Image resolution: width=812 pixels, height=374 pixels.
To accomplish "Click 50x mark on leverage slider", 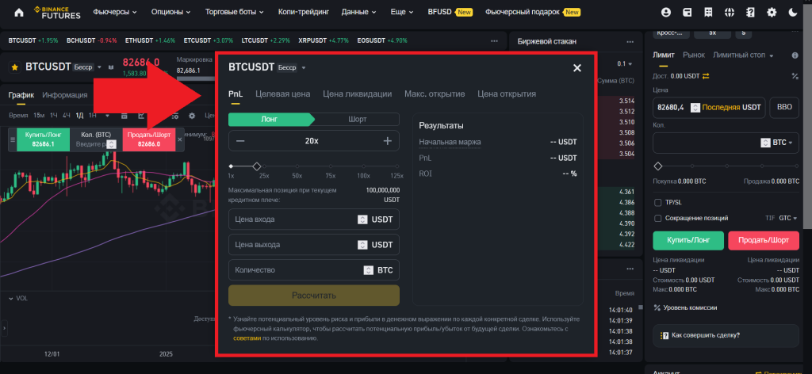I will point(297,166).
